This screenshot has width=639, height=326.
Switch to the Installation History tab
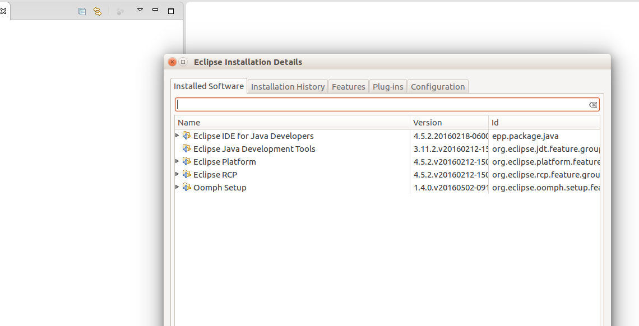288,87
